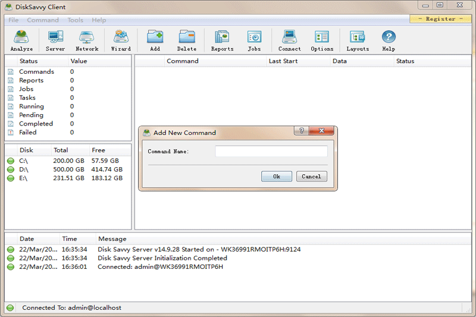Focus the Command Name text field
This screenshot has height=317, width=476.
[271, 152]
